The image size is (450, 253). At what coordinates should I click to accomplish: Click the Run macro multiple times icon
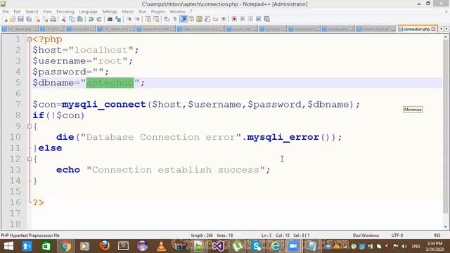[x=259, y=19]
